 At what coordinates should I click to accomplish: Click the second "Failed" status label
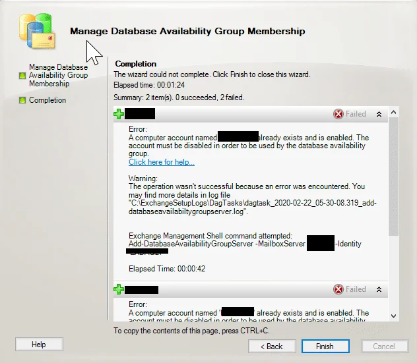356,289
